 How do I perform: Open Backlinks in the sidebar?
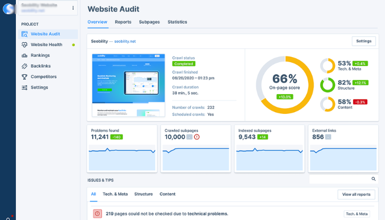coord(48,66)
